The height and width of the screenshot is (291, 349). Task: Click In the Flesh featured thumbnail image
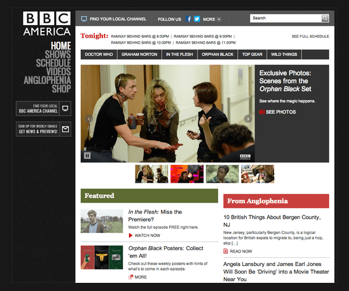[102, 221]
